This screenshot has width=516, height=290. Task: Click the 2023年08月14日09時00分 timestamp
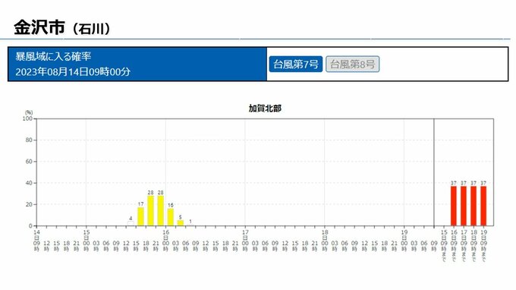(73, 72)
